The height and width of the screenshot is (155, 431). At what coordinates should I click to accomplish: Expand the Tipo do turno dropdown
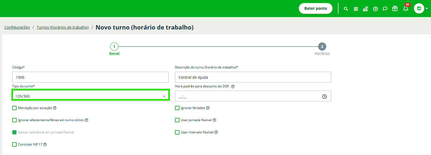coord(90,96)
